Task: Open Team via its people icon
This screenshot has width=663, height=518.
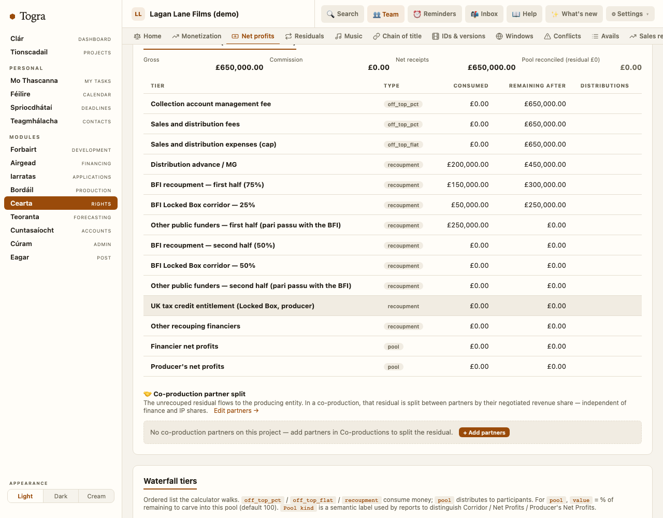Action: [x=377, y=15]
